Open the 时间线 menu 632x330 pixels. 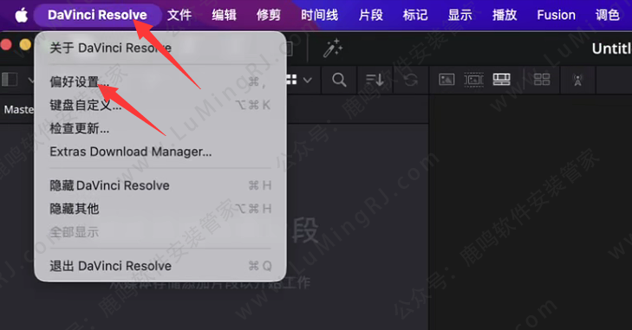coord(319,16)
